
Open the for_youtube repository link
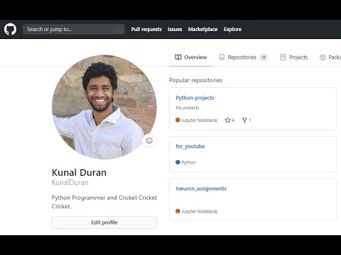pos(190,146)
